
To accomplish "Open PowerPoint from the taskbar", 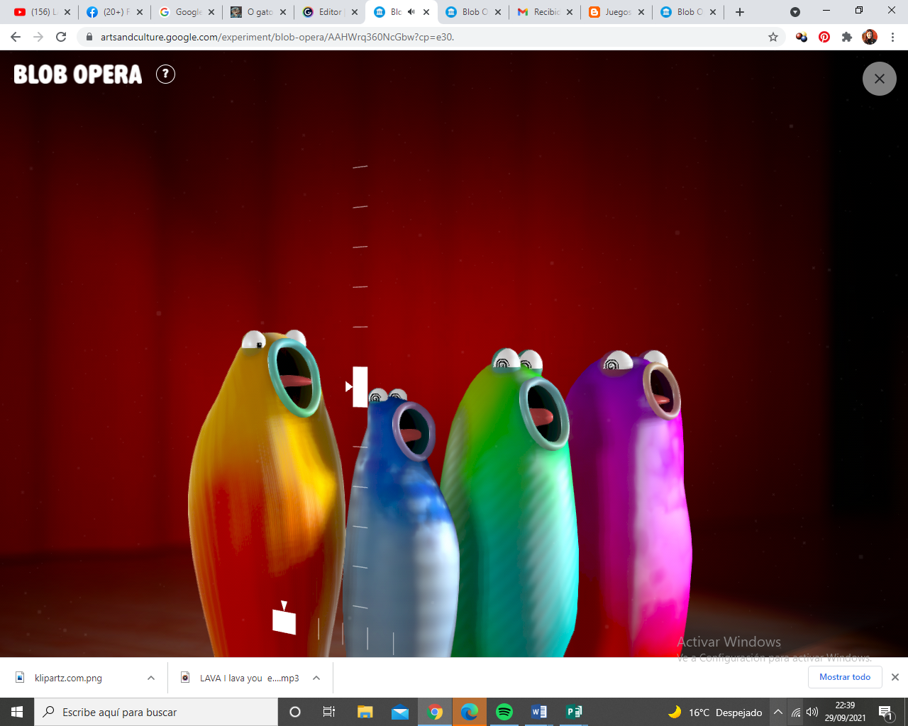I will point(572,712).
